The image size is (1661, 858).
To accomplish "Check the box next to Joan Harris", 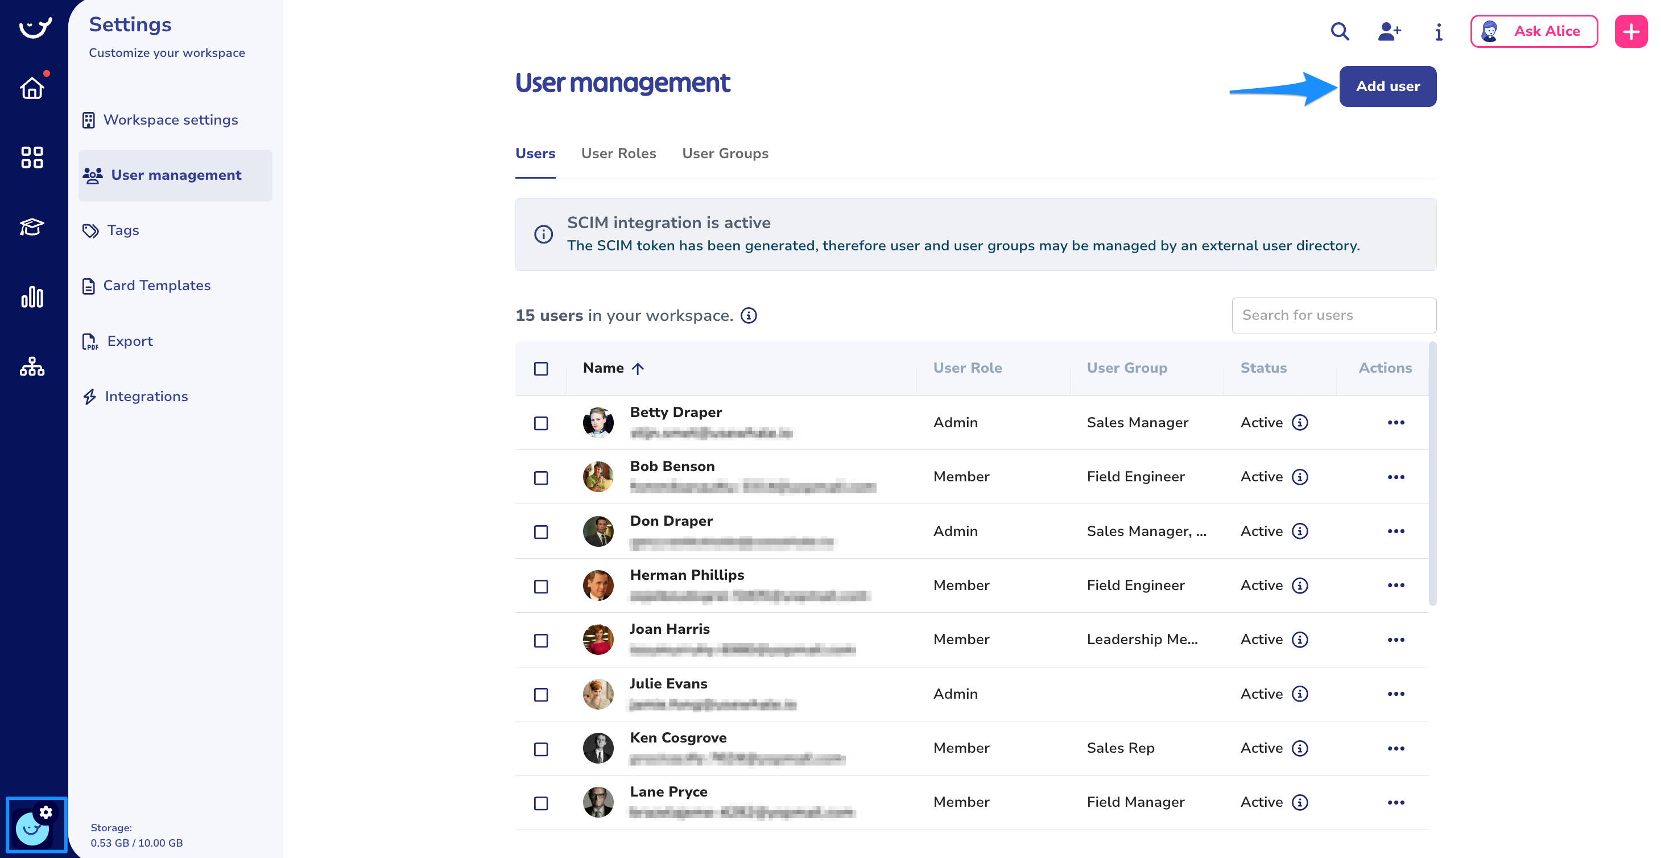I will click(x=540, y=641).
